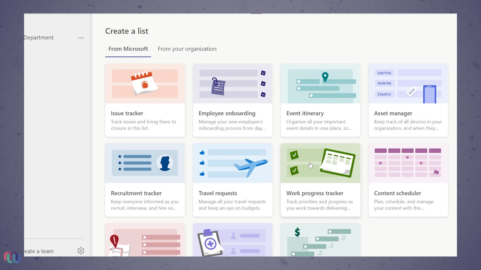The height and width of the screenshot is (270, 481).
Task: Choose the dollar sign template thumbnail
Action: [x=320, y=240]
